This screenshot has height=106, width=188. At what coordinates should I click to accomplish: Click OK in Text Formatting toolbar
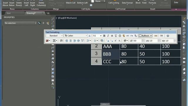click(x=162, y=36)
